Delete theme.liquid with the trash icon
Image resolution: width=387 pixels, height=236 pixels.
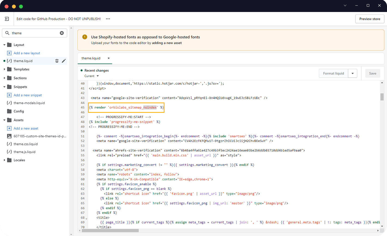[57, 61]
